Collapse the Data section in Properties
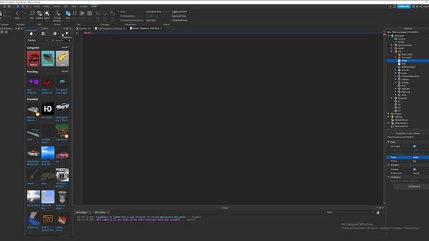The image size is (429, 241). point(389,142)
